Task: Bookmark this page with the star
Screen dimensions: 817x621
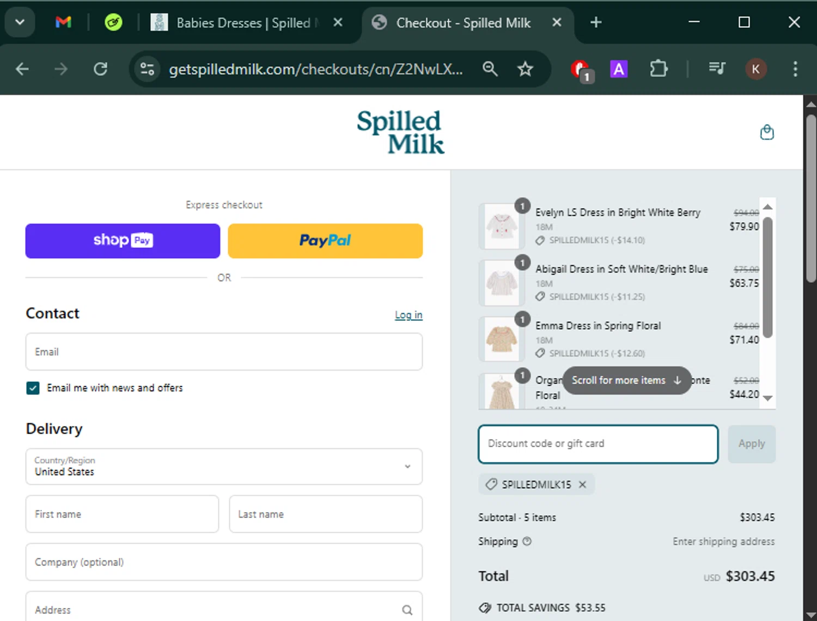Action: (525, 69)
